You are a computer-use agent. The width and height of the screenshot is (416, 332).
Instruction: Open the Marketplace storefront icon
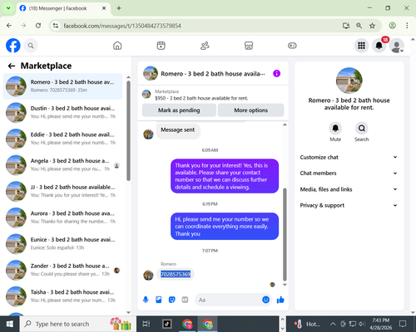[249, 46]
